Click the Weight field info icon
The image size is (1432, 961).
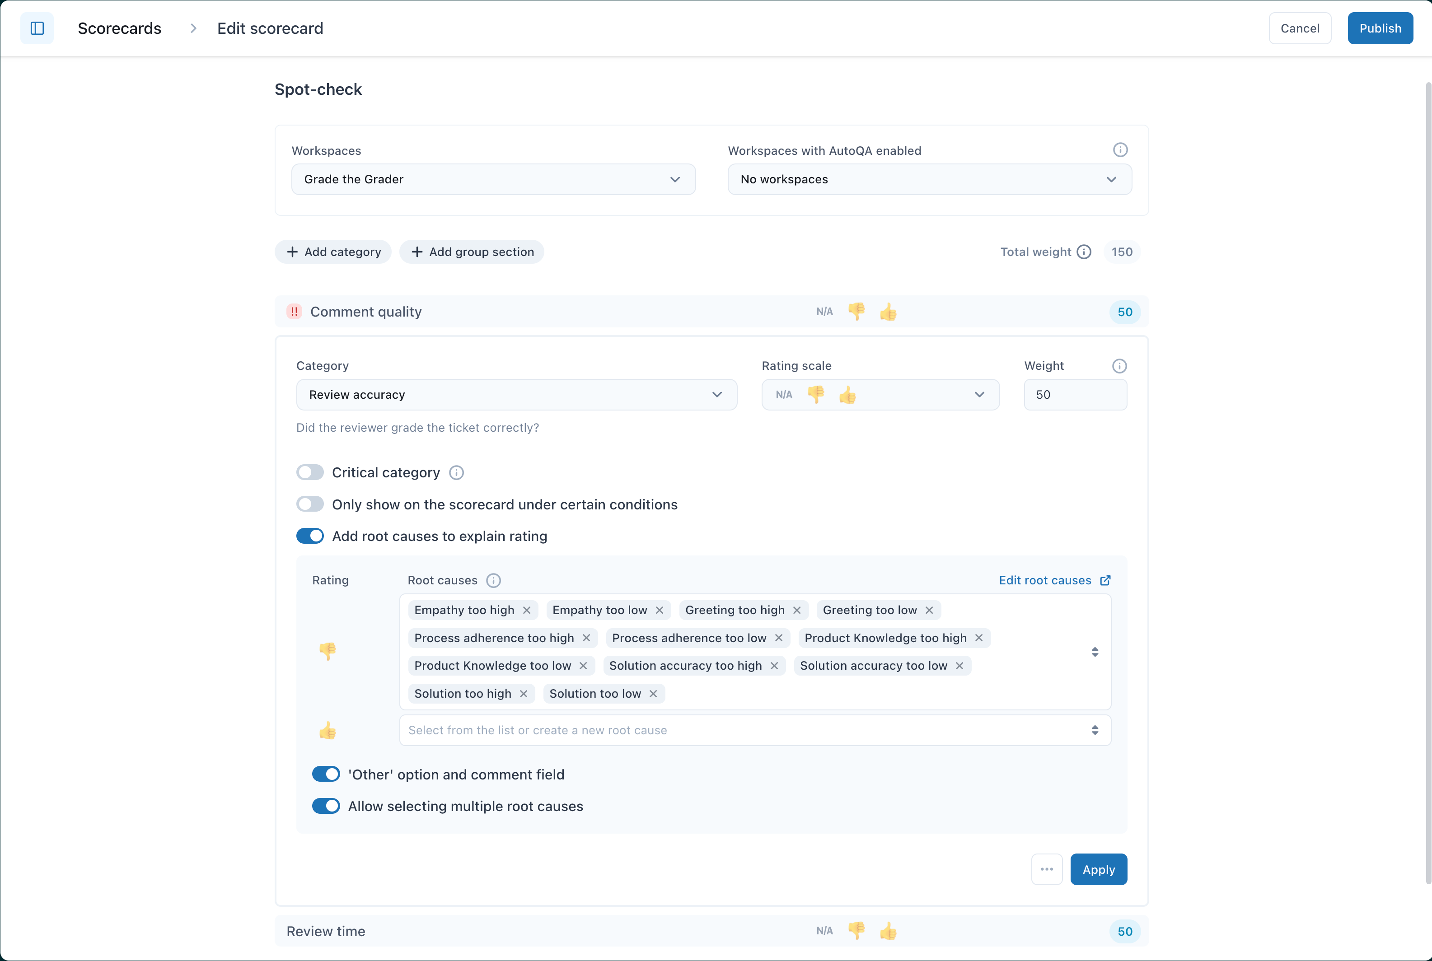1119,366
